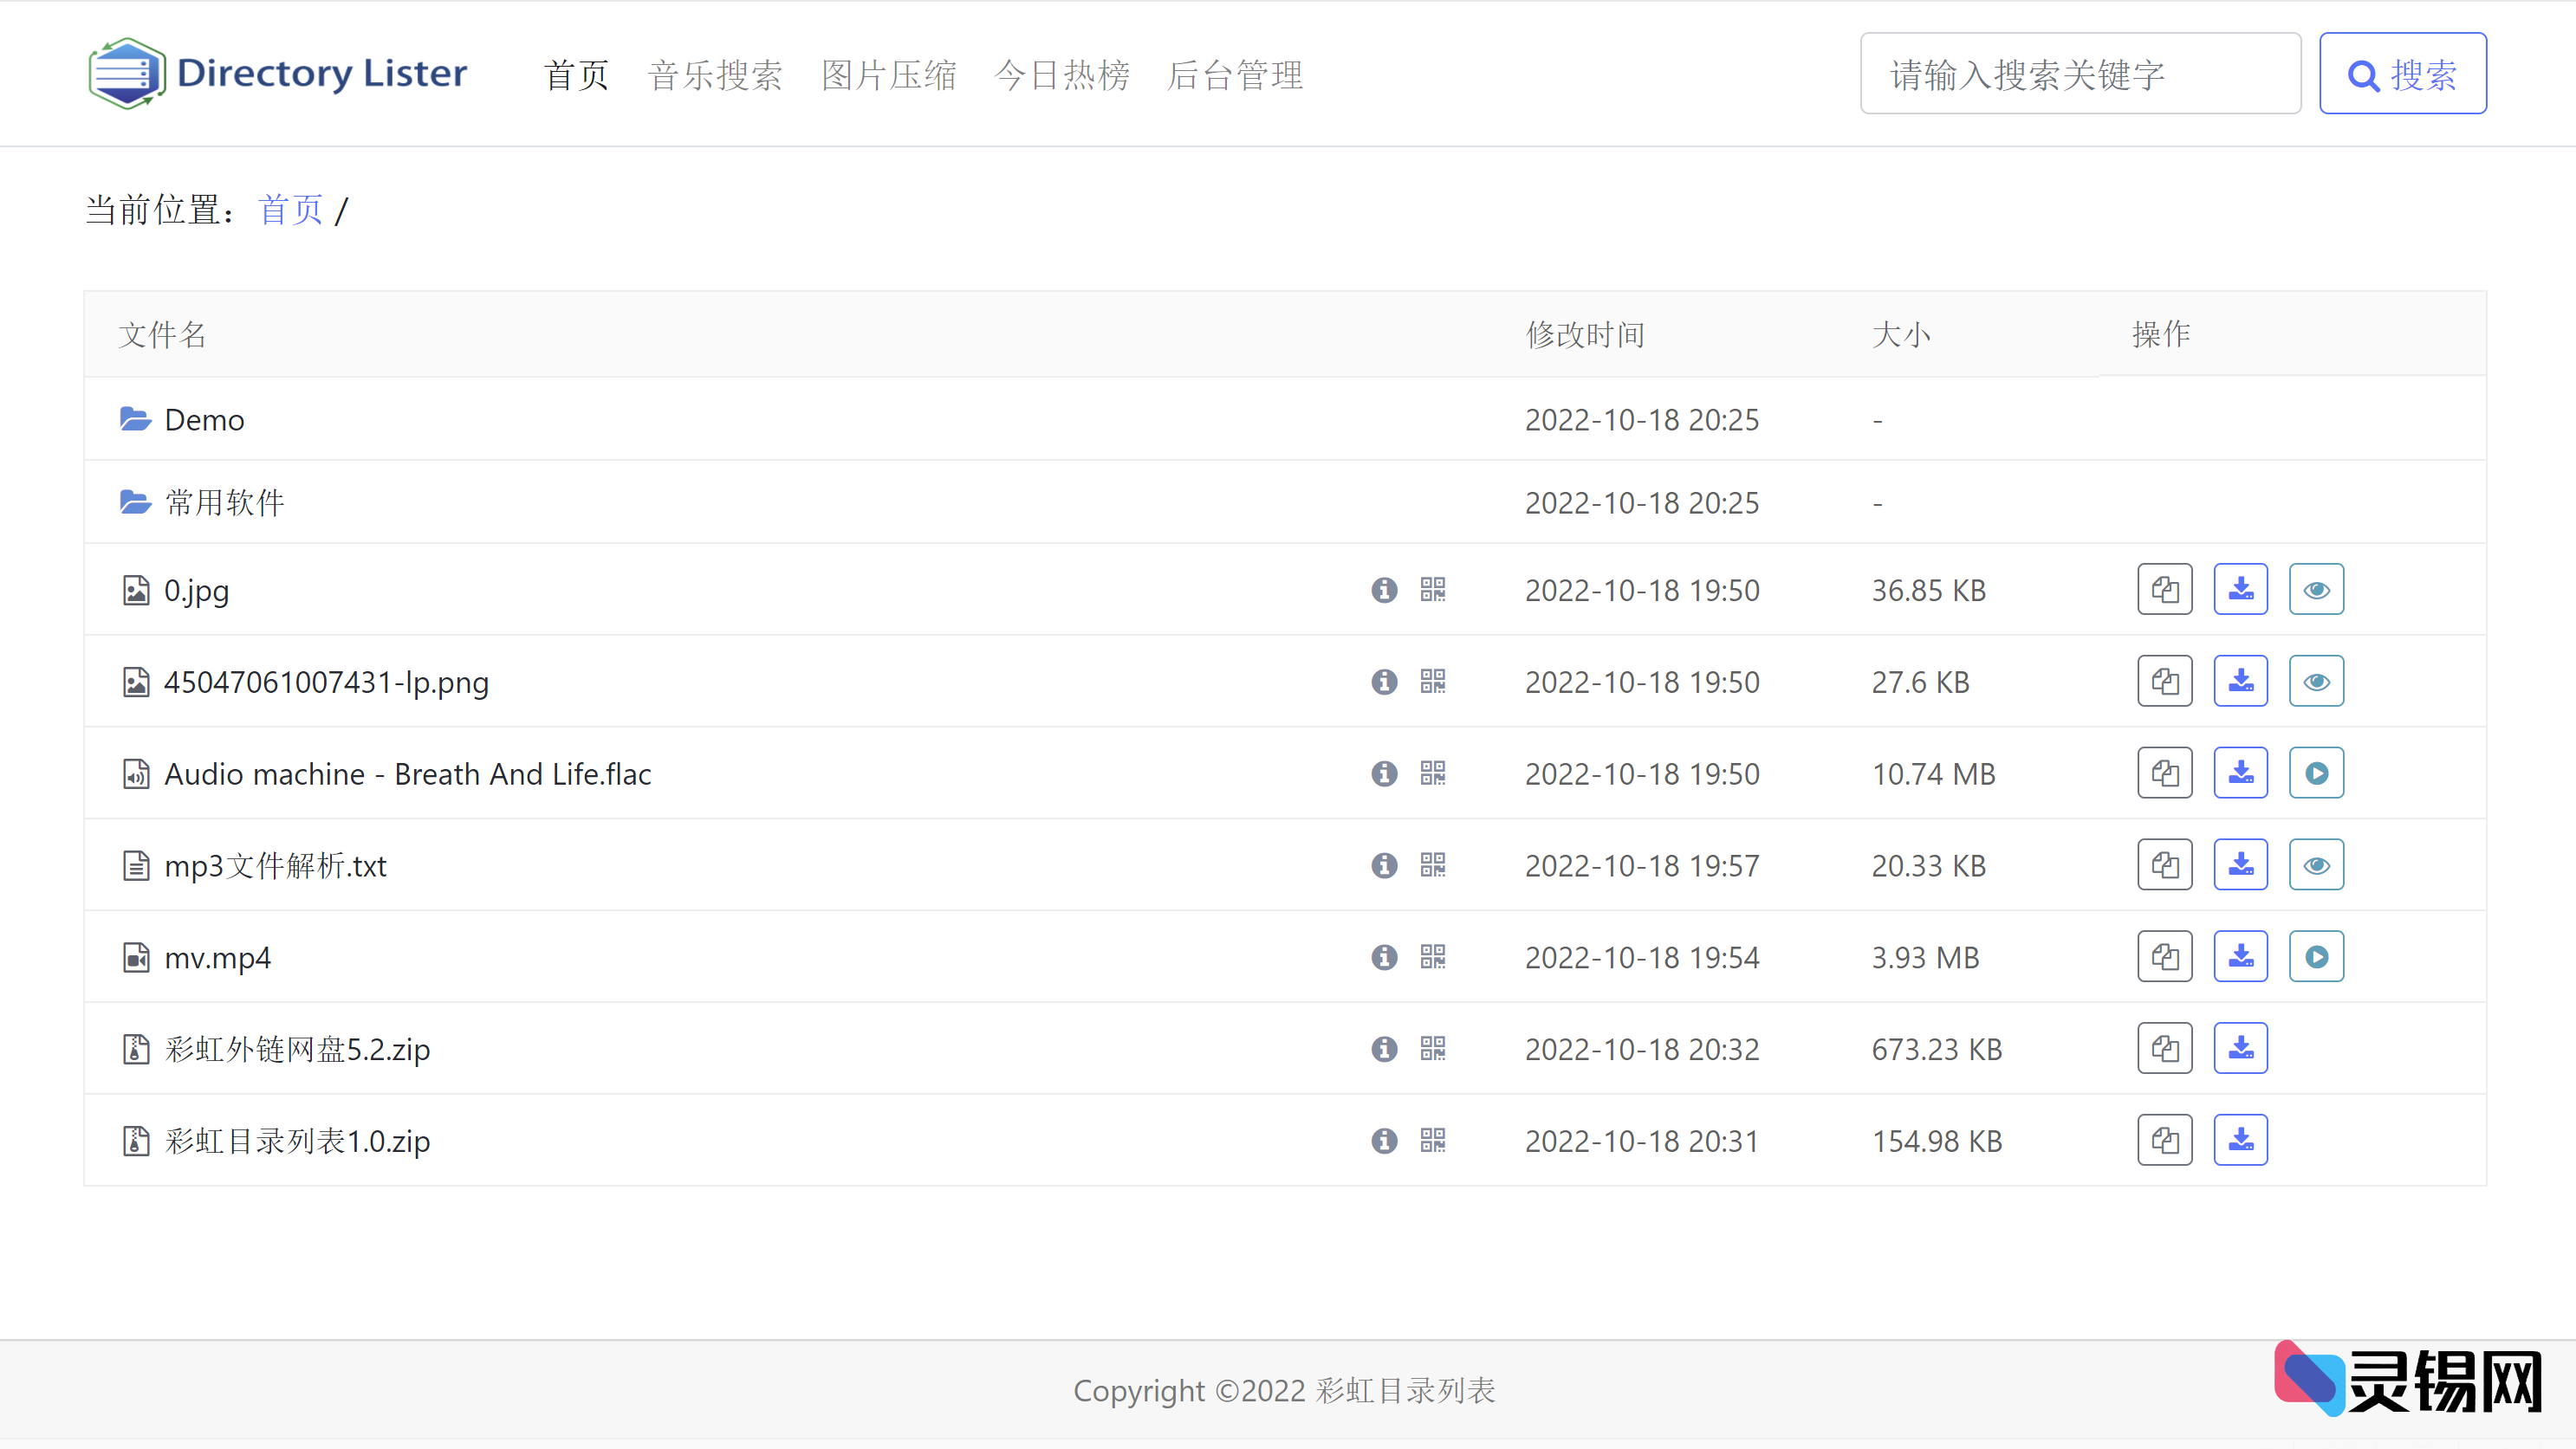The image size is (2576, 1449).
Task: Show QR code for mv.mp4
Action: [1432, 957]
